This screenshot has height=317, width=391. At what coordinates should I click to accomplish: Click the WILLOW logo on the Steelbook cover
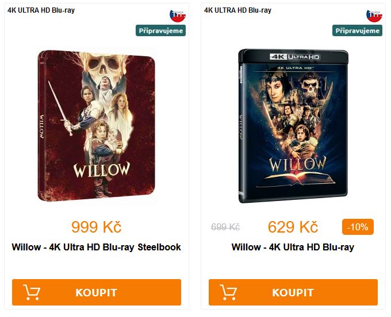(102, 169)
